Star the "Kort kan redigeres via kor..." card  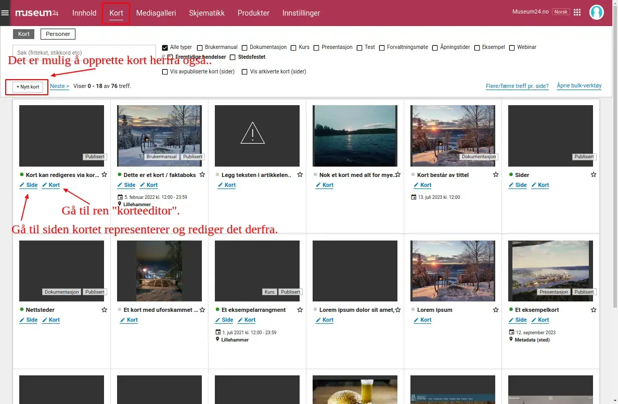coord(105,174)
